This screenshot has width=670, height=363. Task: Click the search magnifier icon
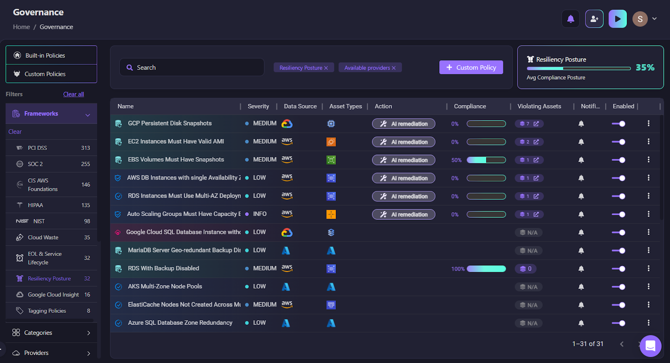pos(130,67)
